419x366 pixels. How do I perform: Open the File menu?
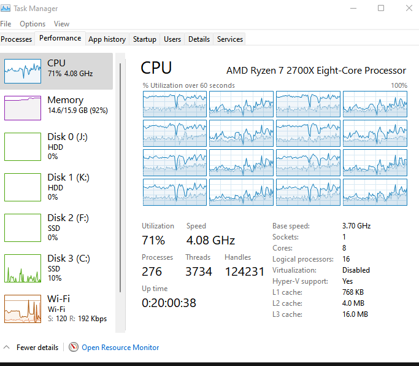(6, 24)
